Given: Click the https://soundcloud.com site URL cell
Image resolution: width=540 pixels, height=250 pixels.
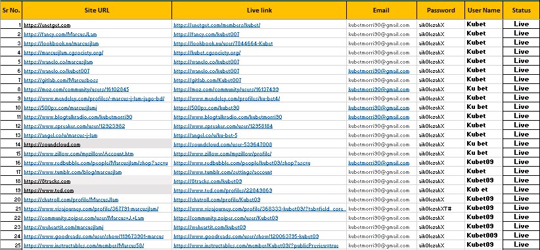Looking at the screenshot, I should (x=97, y=144).
